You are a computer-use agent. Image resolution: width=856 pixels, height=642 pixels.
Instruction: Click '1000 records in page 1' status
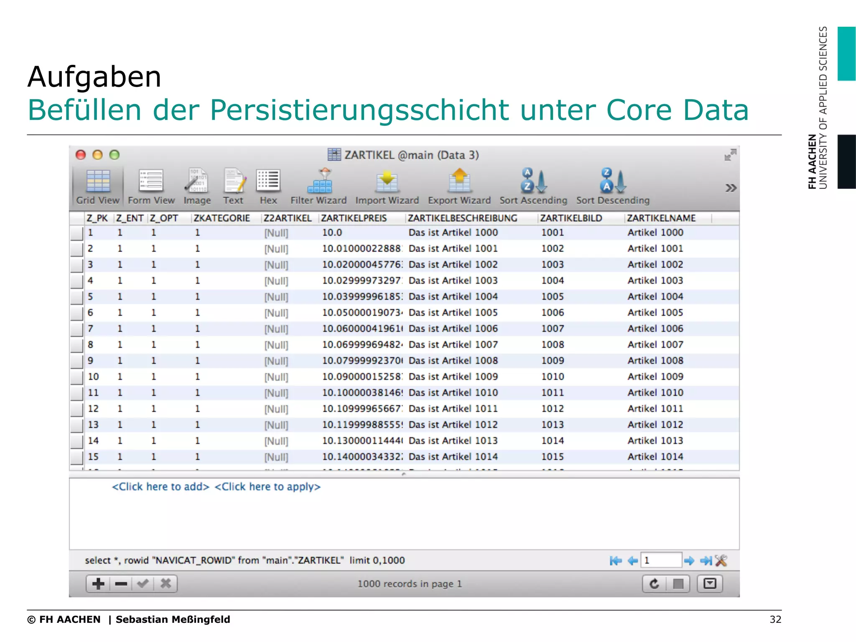coord(410,584)
